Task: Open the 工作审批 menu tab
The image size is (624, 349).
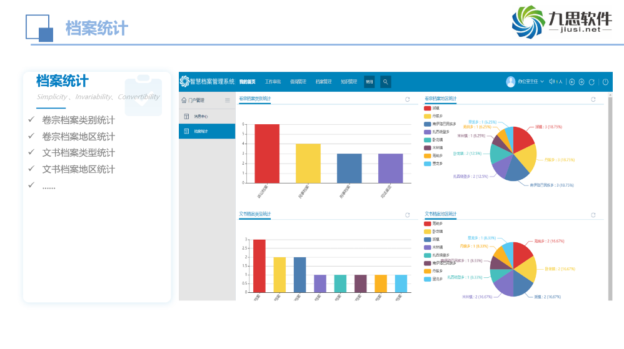Action: (273, 82)
